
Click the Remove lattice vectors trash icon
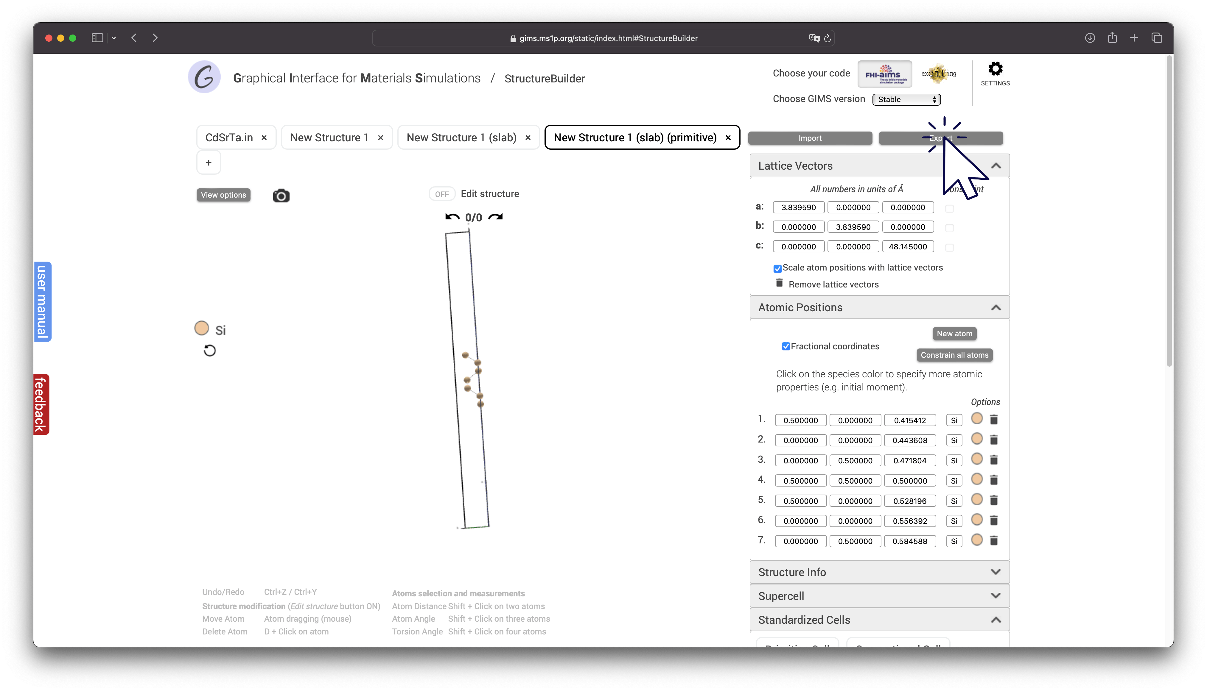click(x=779, y=283)
